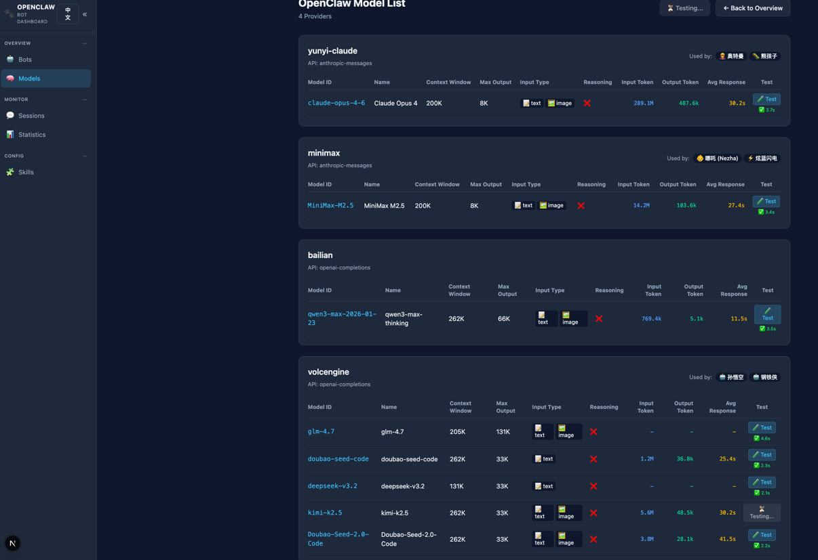Screen dimensions: 818x560
Task: Collapse the OVERVIEW sidebar section
Action: 85,43
